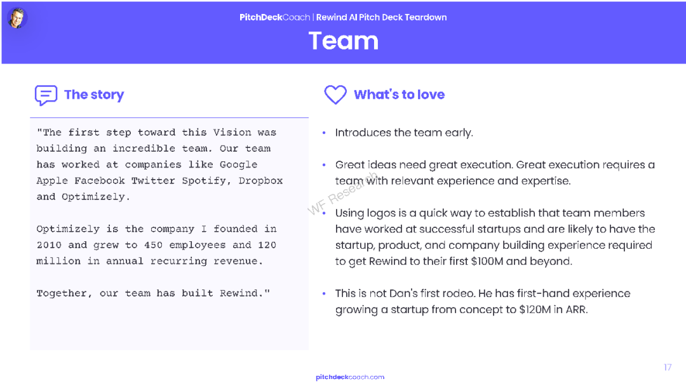Click the heart icon beside What's to love
This screenshot has height=386, width=686.
[335, 95]
